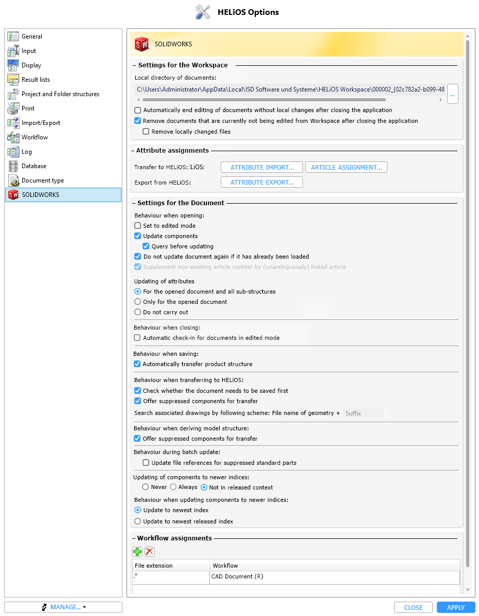Image resolution: width=479 pixels, height=616 pixels.
Task: Toggle Offer suppressed components under transferring to HELiOS
Action: point(137,401)
